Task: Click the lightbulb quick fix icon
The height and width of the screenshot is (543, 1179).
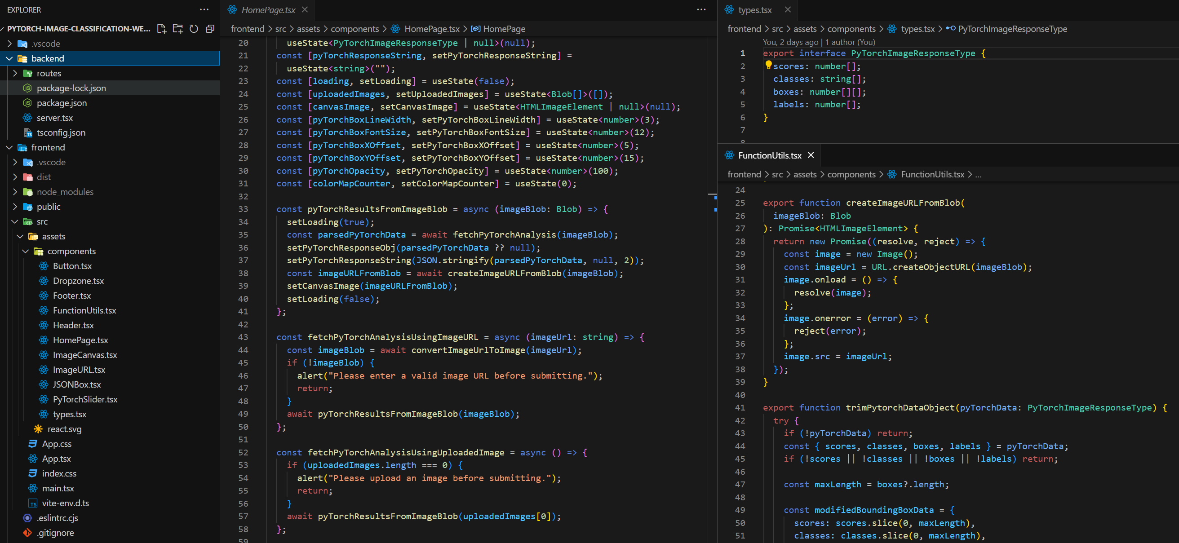Action: point(768,65)
